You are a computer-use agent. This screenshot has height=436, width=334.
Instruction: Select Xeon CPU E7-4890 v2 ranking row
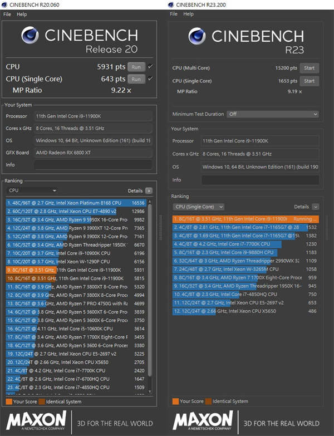coord(76,212)
